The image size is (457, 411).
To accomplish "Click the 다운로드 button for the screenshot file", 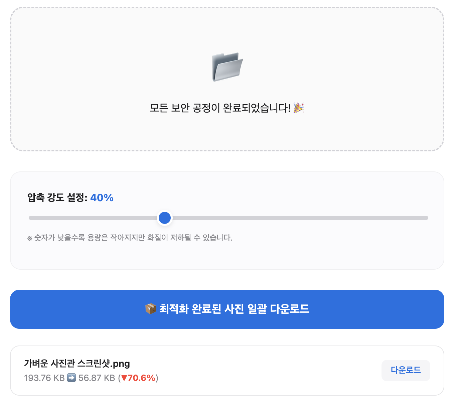I will [x=406, y=370].
